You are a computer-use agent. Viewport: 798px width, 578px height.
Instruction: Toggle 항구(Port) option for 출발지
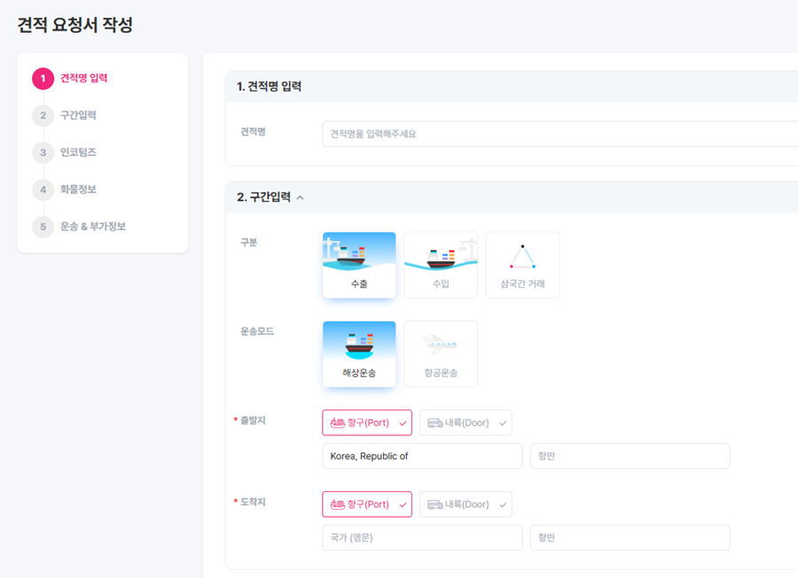(367, 423)
